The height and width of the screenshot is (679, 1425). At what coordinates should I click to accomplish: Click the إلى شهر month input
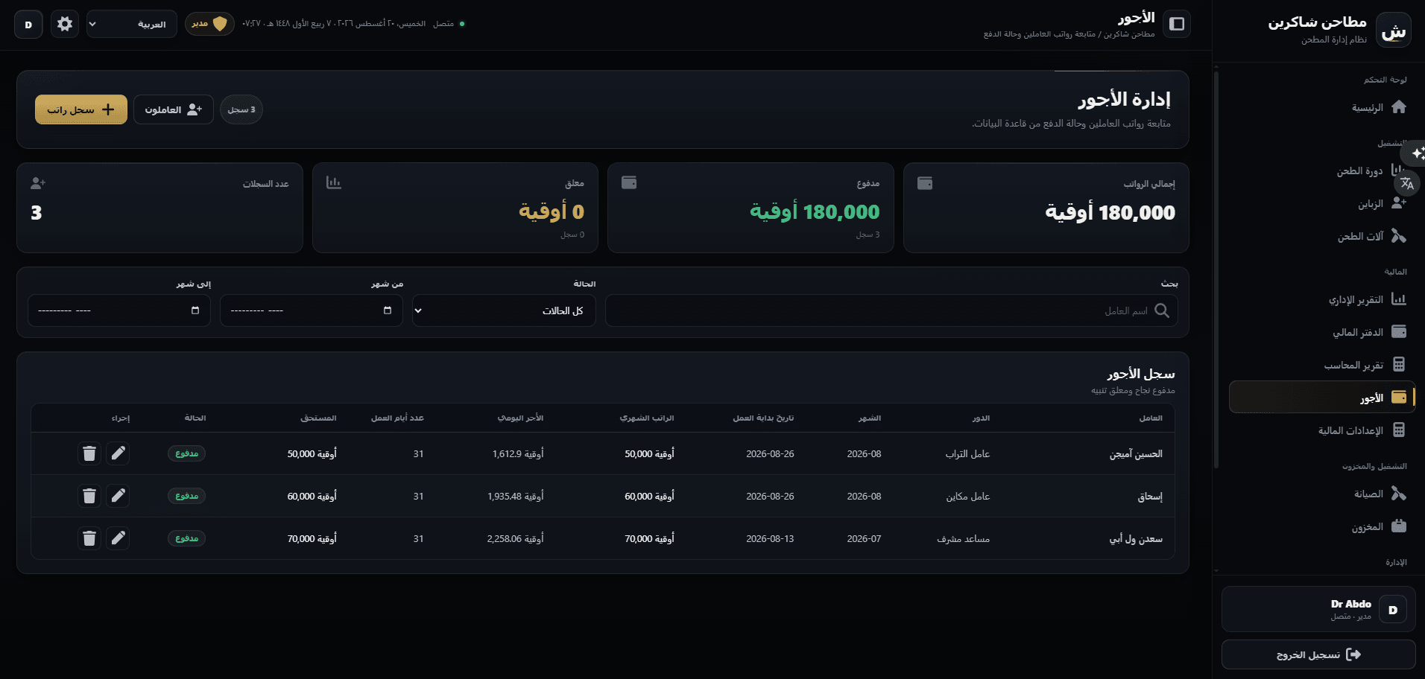[119, 310]
